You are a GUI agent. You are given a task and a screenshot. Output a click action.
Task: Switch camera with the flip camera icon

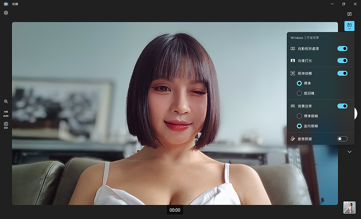pyautogui.click(x=349, y=14)
